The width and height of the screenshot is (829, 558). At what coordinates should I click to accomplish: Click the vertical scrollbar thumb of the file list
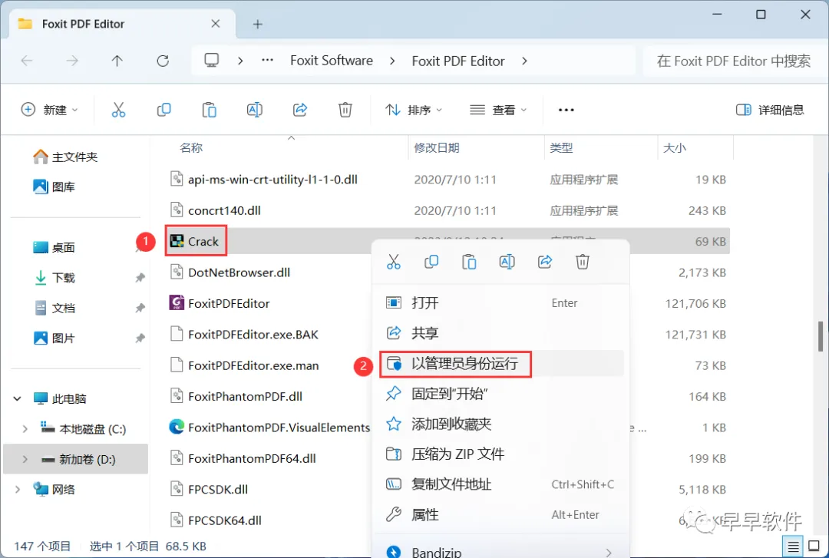point(821,336)
